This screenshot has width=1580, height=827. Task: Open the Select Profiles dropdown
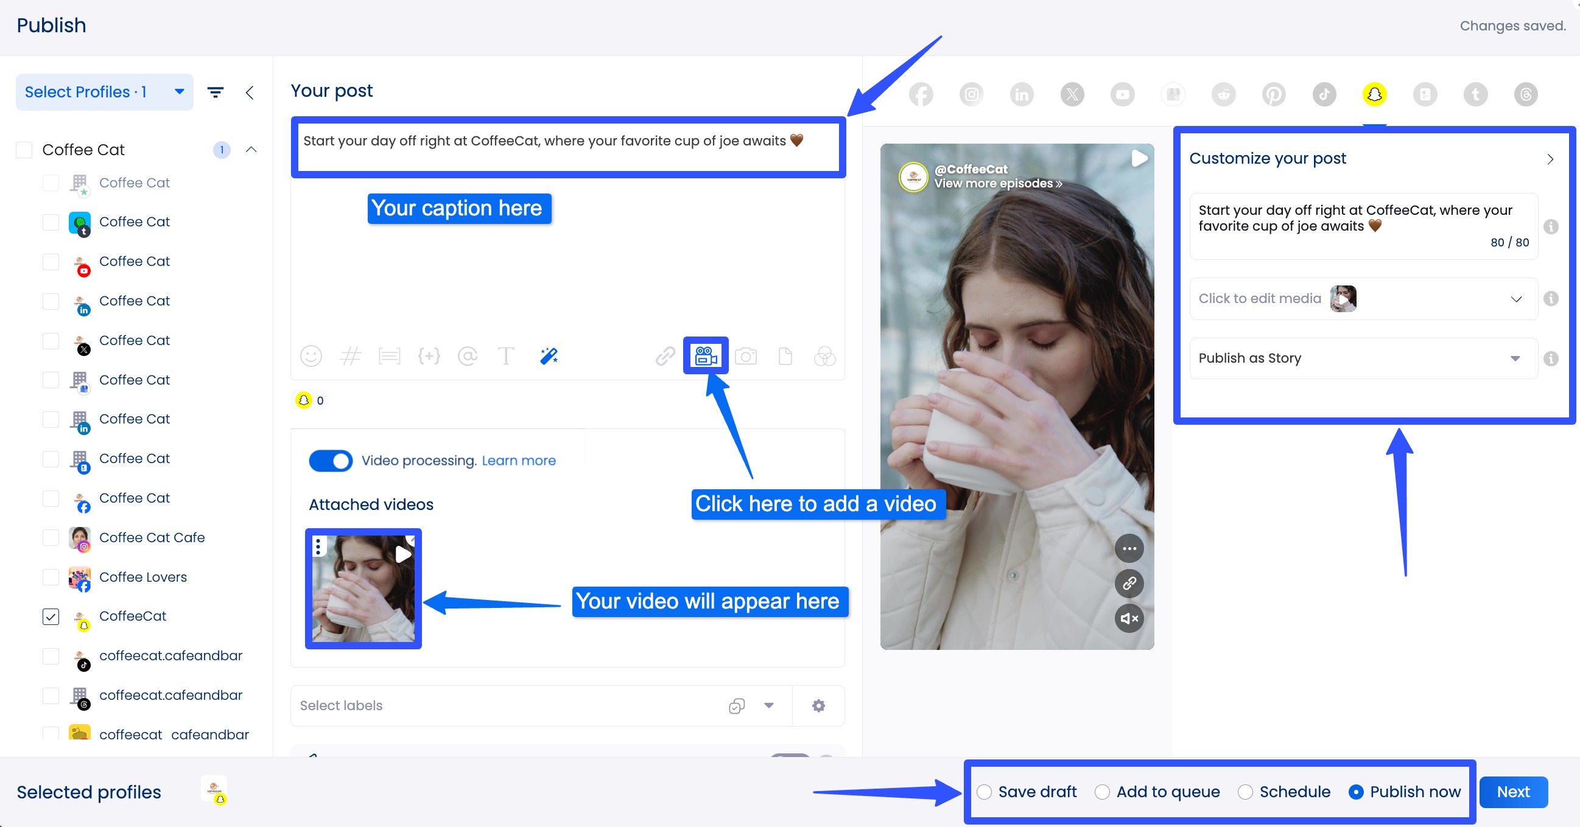tap(104, 91)
